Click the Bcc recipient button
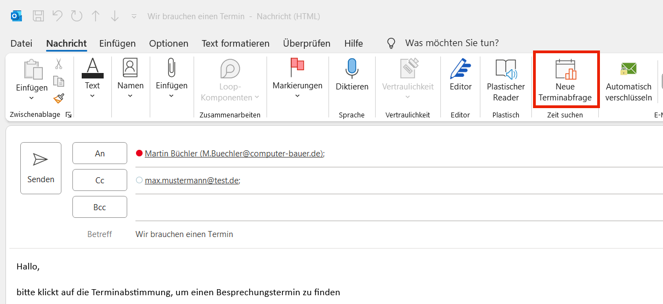Screen dimensions: 663x304 click(100, 207)
